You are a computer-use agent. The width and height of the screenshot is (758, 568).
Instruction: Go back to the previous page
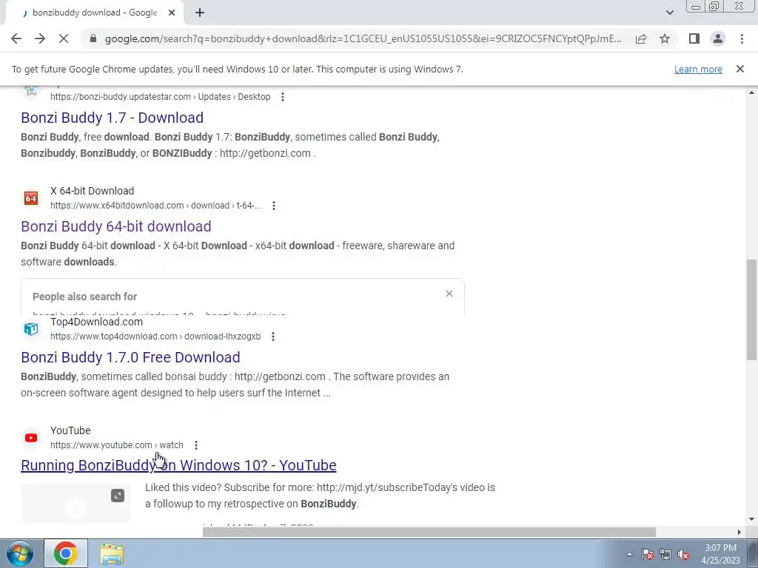(x=16, y=38)
